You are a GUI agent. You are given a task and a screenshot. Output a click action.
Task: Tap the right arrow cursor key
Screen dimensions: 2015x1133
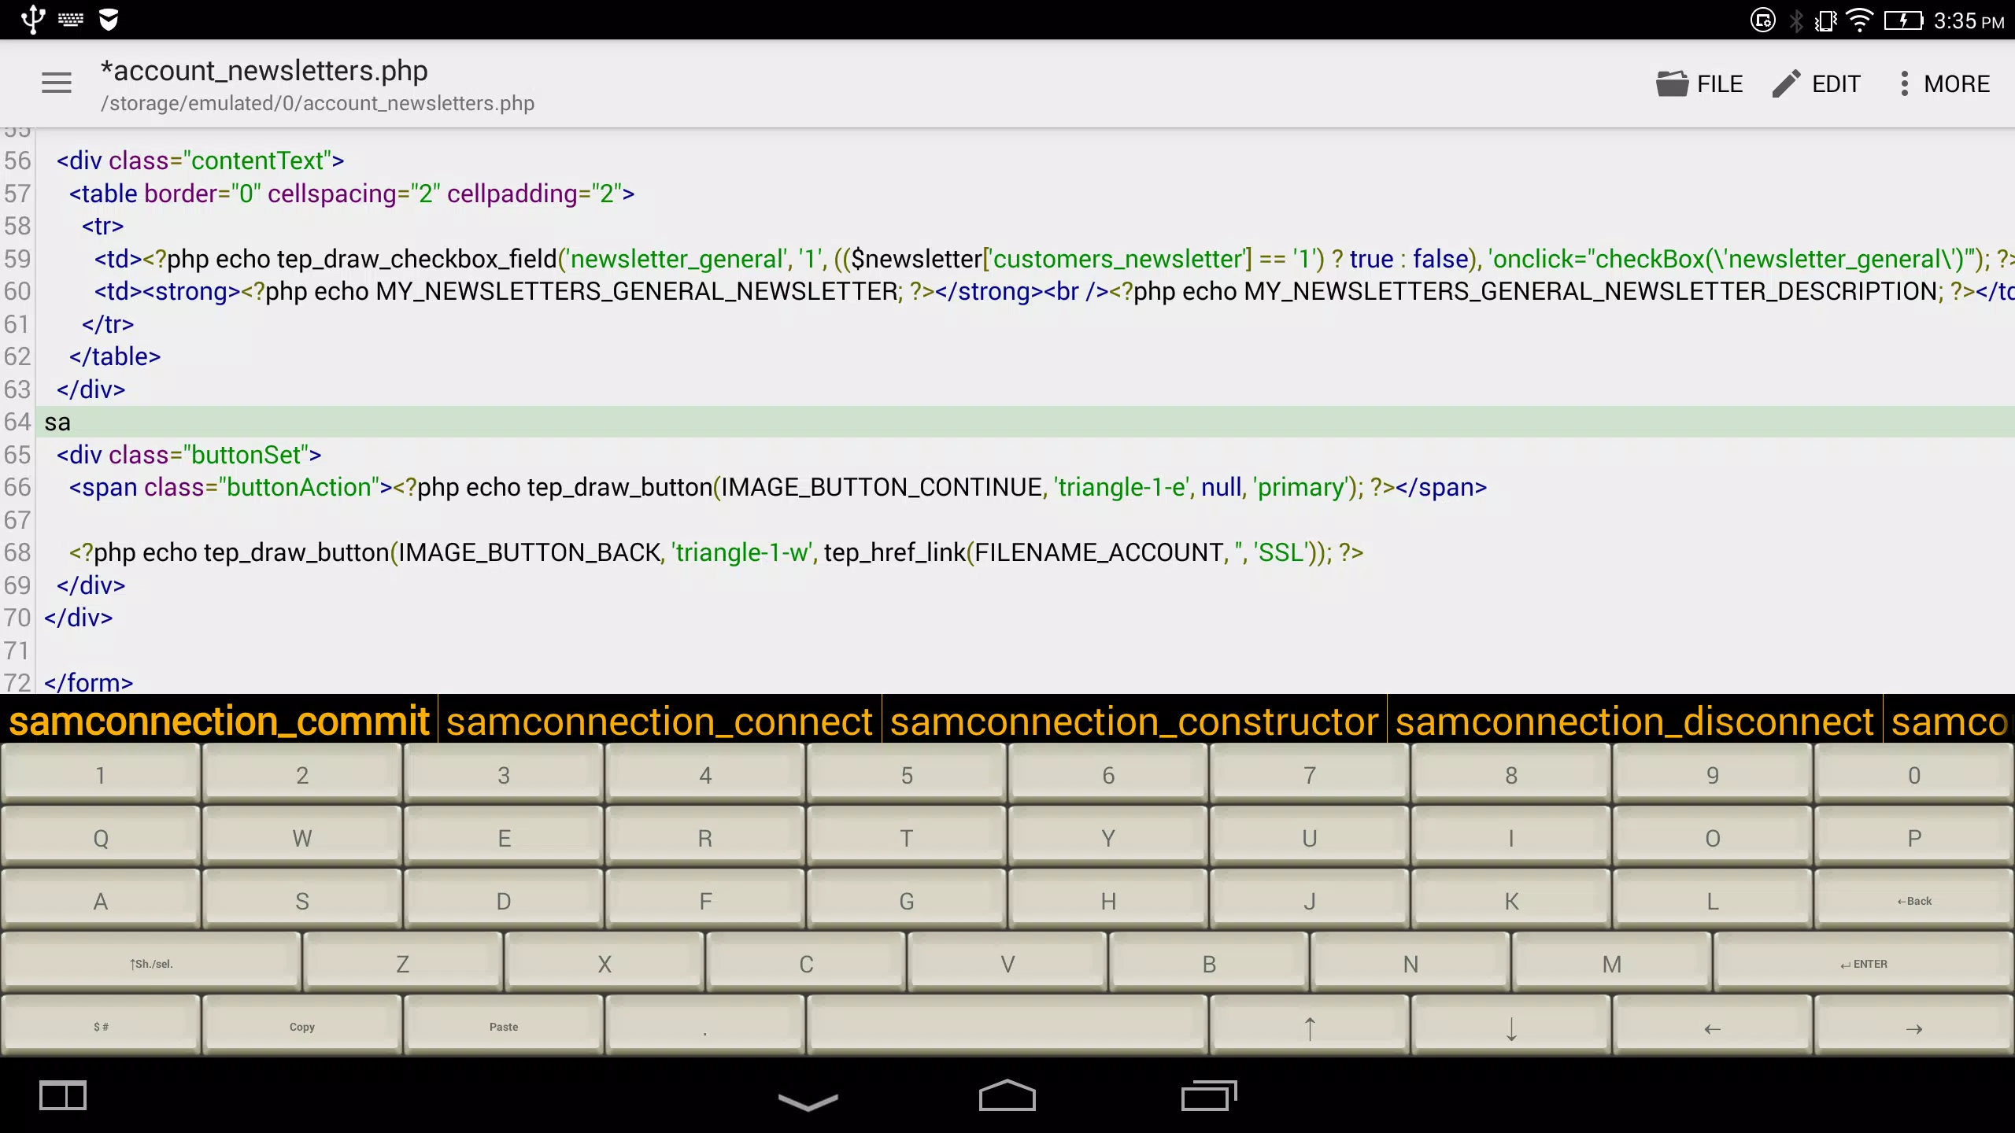click(1914, 1026)
